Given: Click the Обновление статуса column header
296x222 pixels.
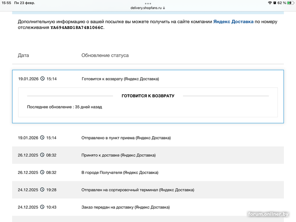Looking at the screenshot, I should (105, 55).
